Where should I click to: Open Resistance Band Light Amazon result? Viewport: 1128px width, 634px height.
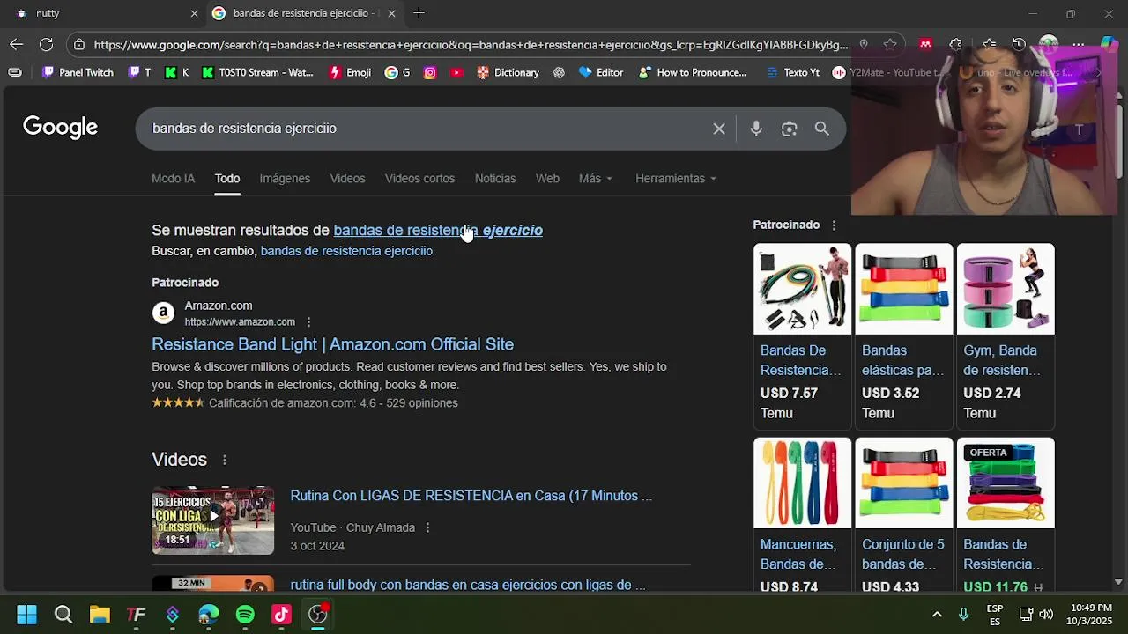pyautogui.click(x=332, y=344)
